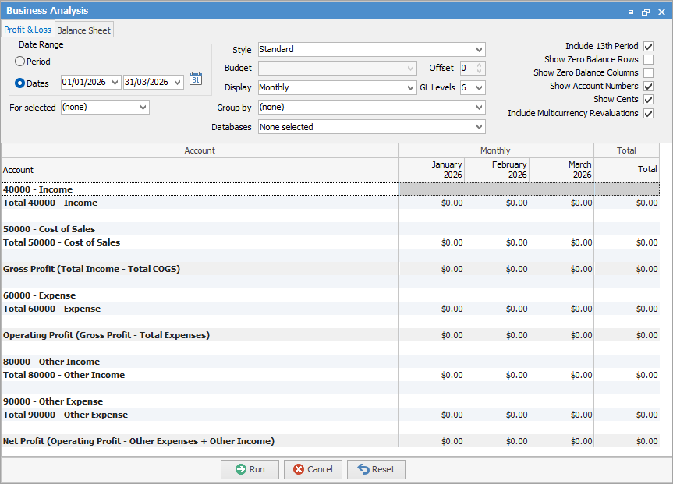673x484 pixels.
Task: Select the 60000 - Expense row
Action: 331,295
